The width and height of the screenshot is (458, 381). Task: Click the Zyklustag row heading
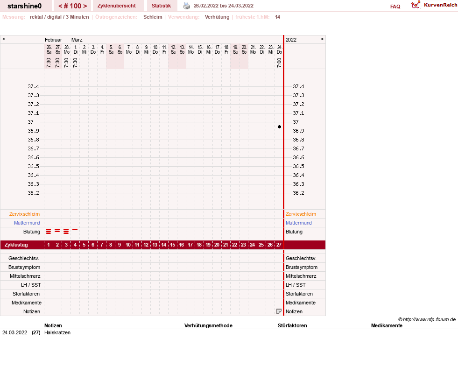point(16,245)
